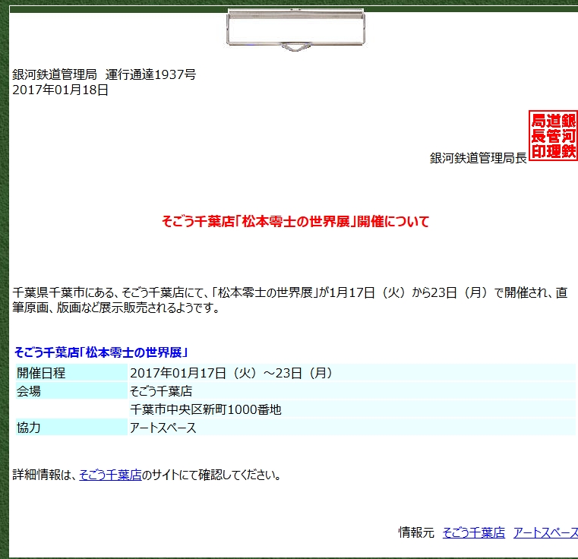Click the date 2017年01月18日
This screenshot has width=578, height=559.
pos(61,90)
